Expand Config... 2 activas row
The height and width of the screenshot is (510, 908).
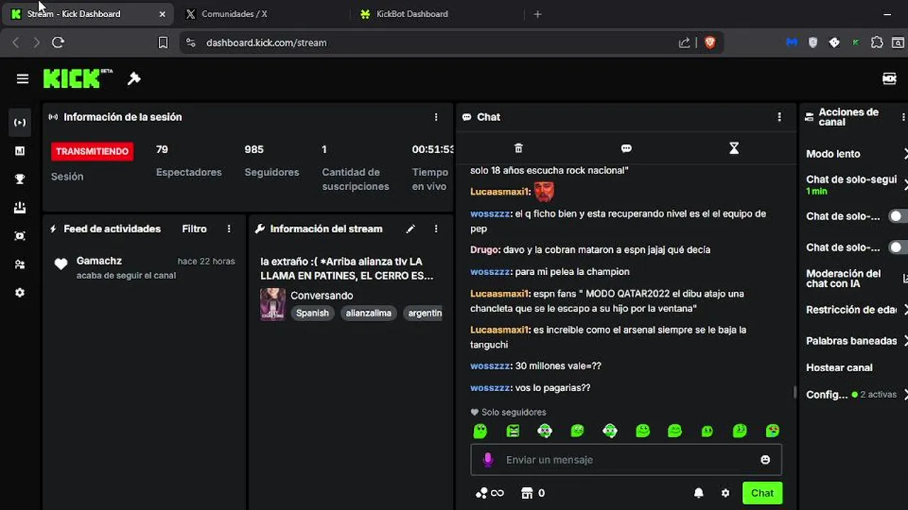[x=857, y=395]
